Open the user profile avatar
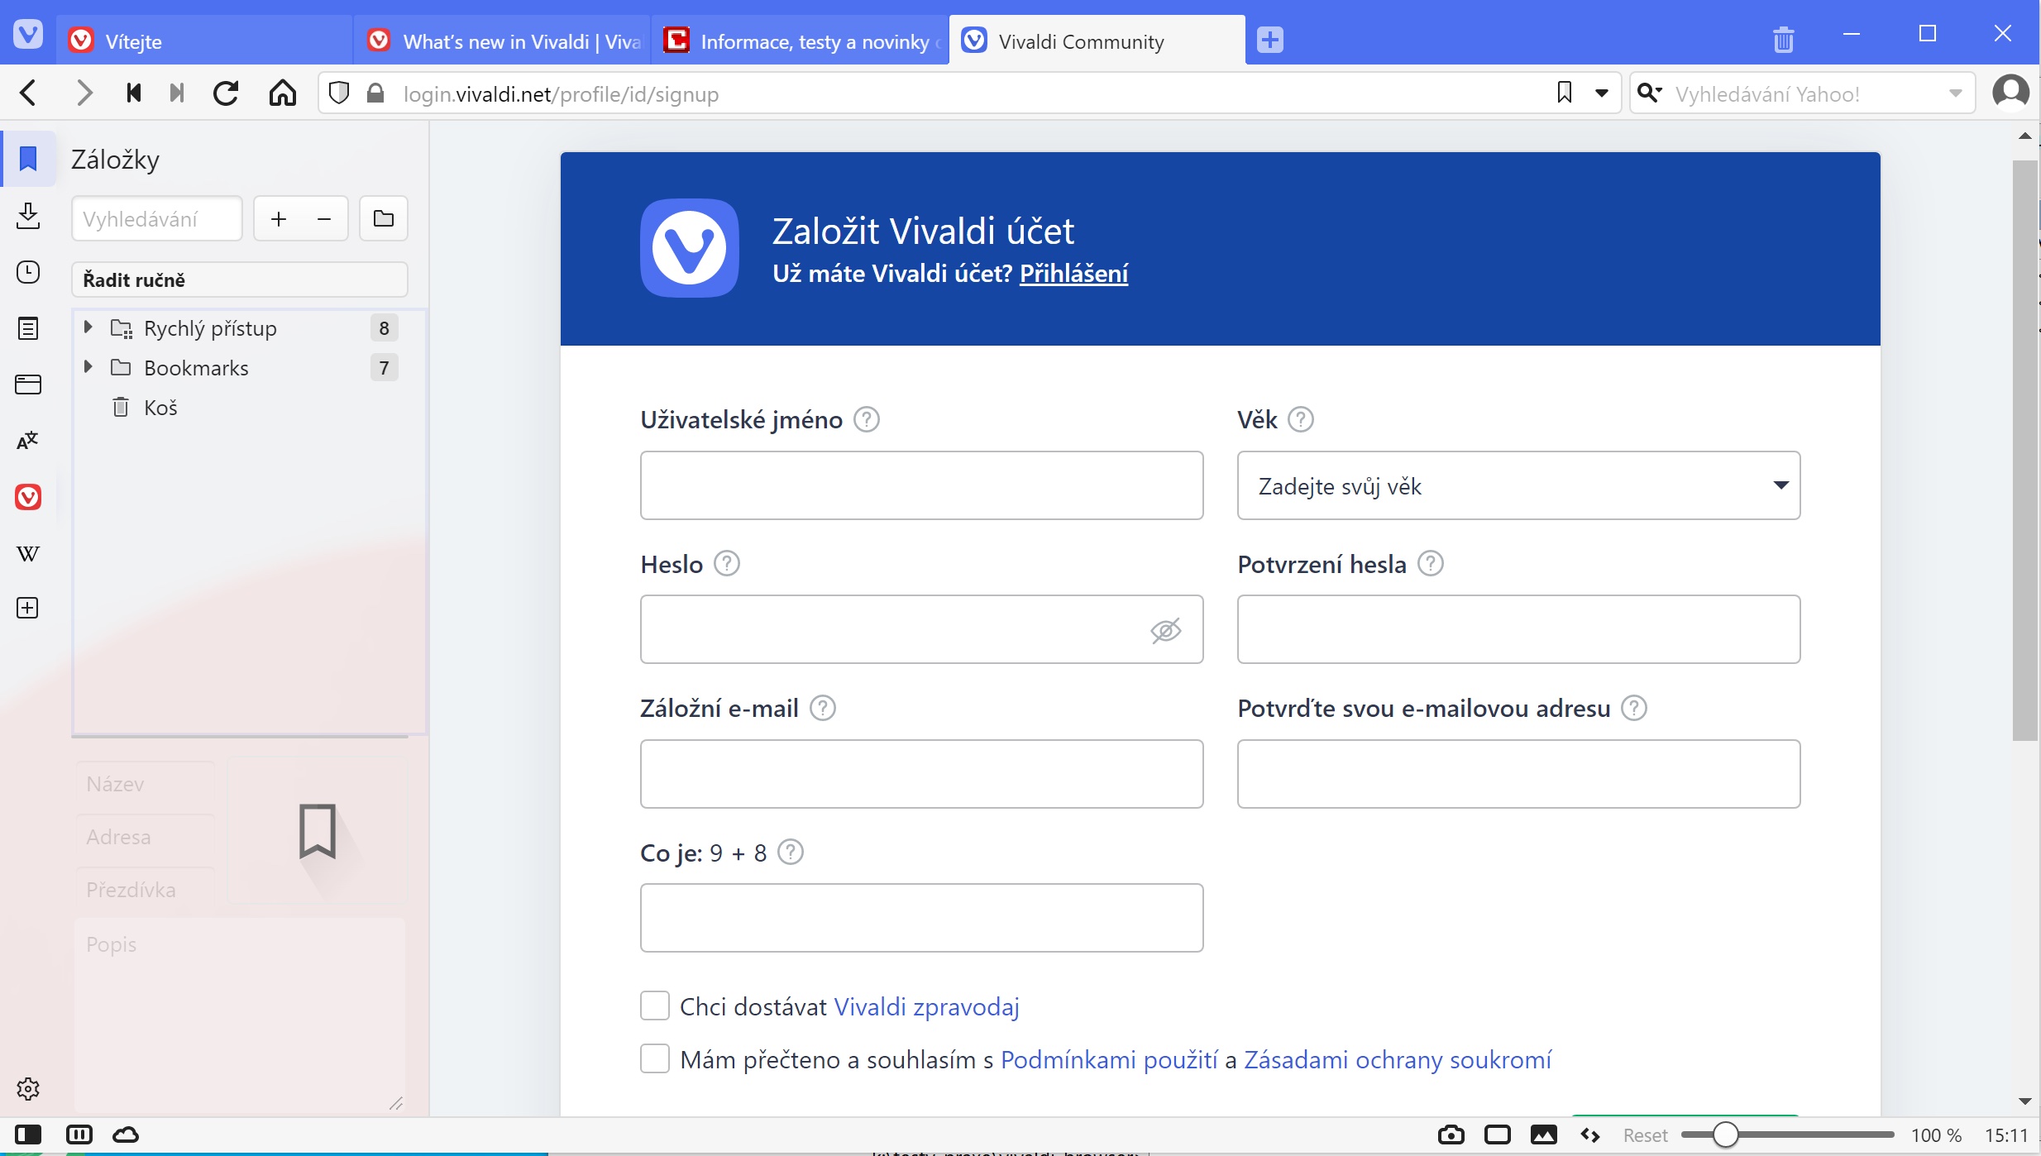 tap(2010, 93)
